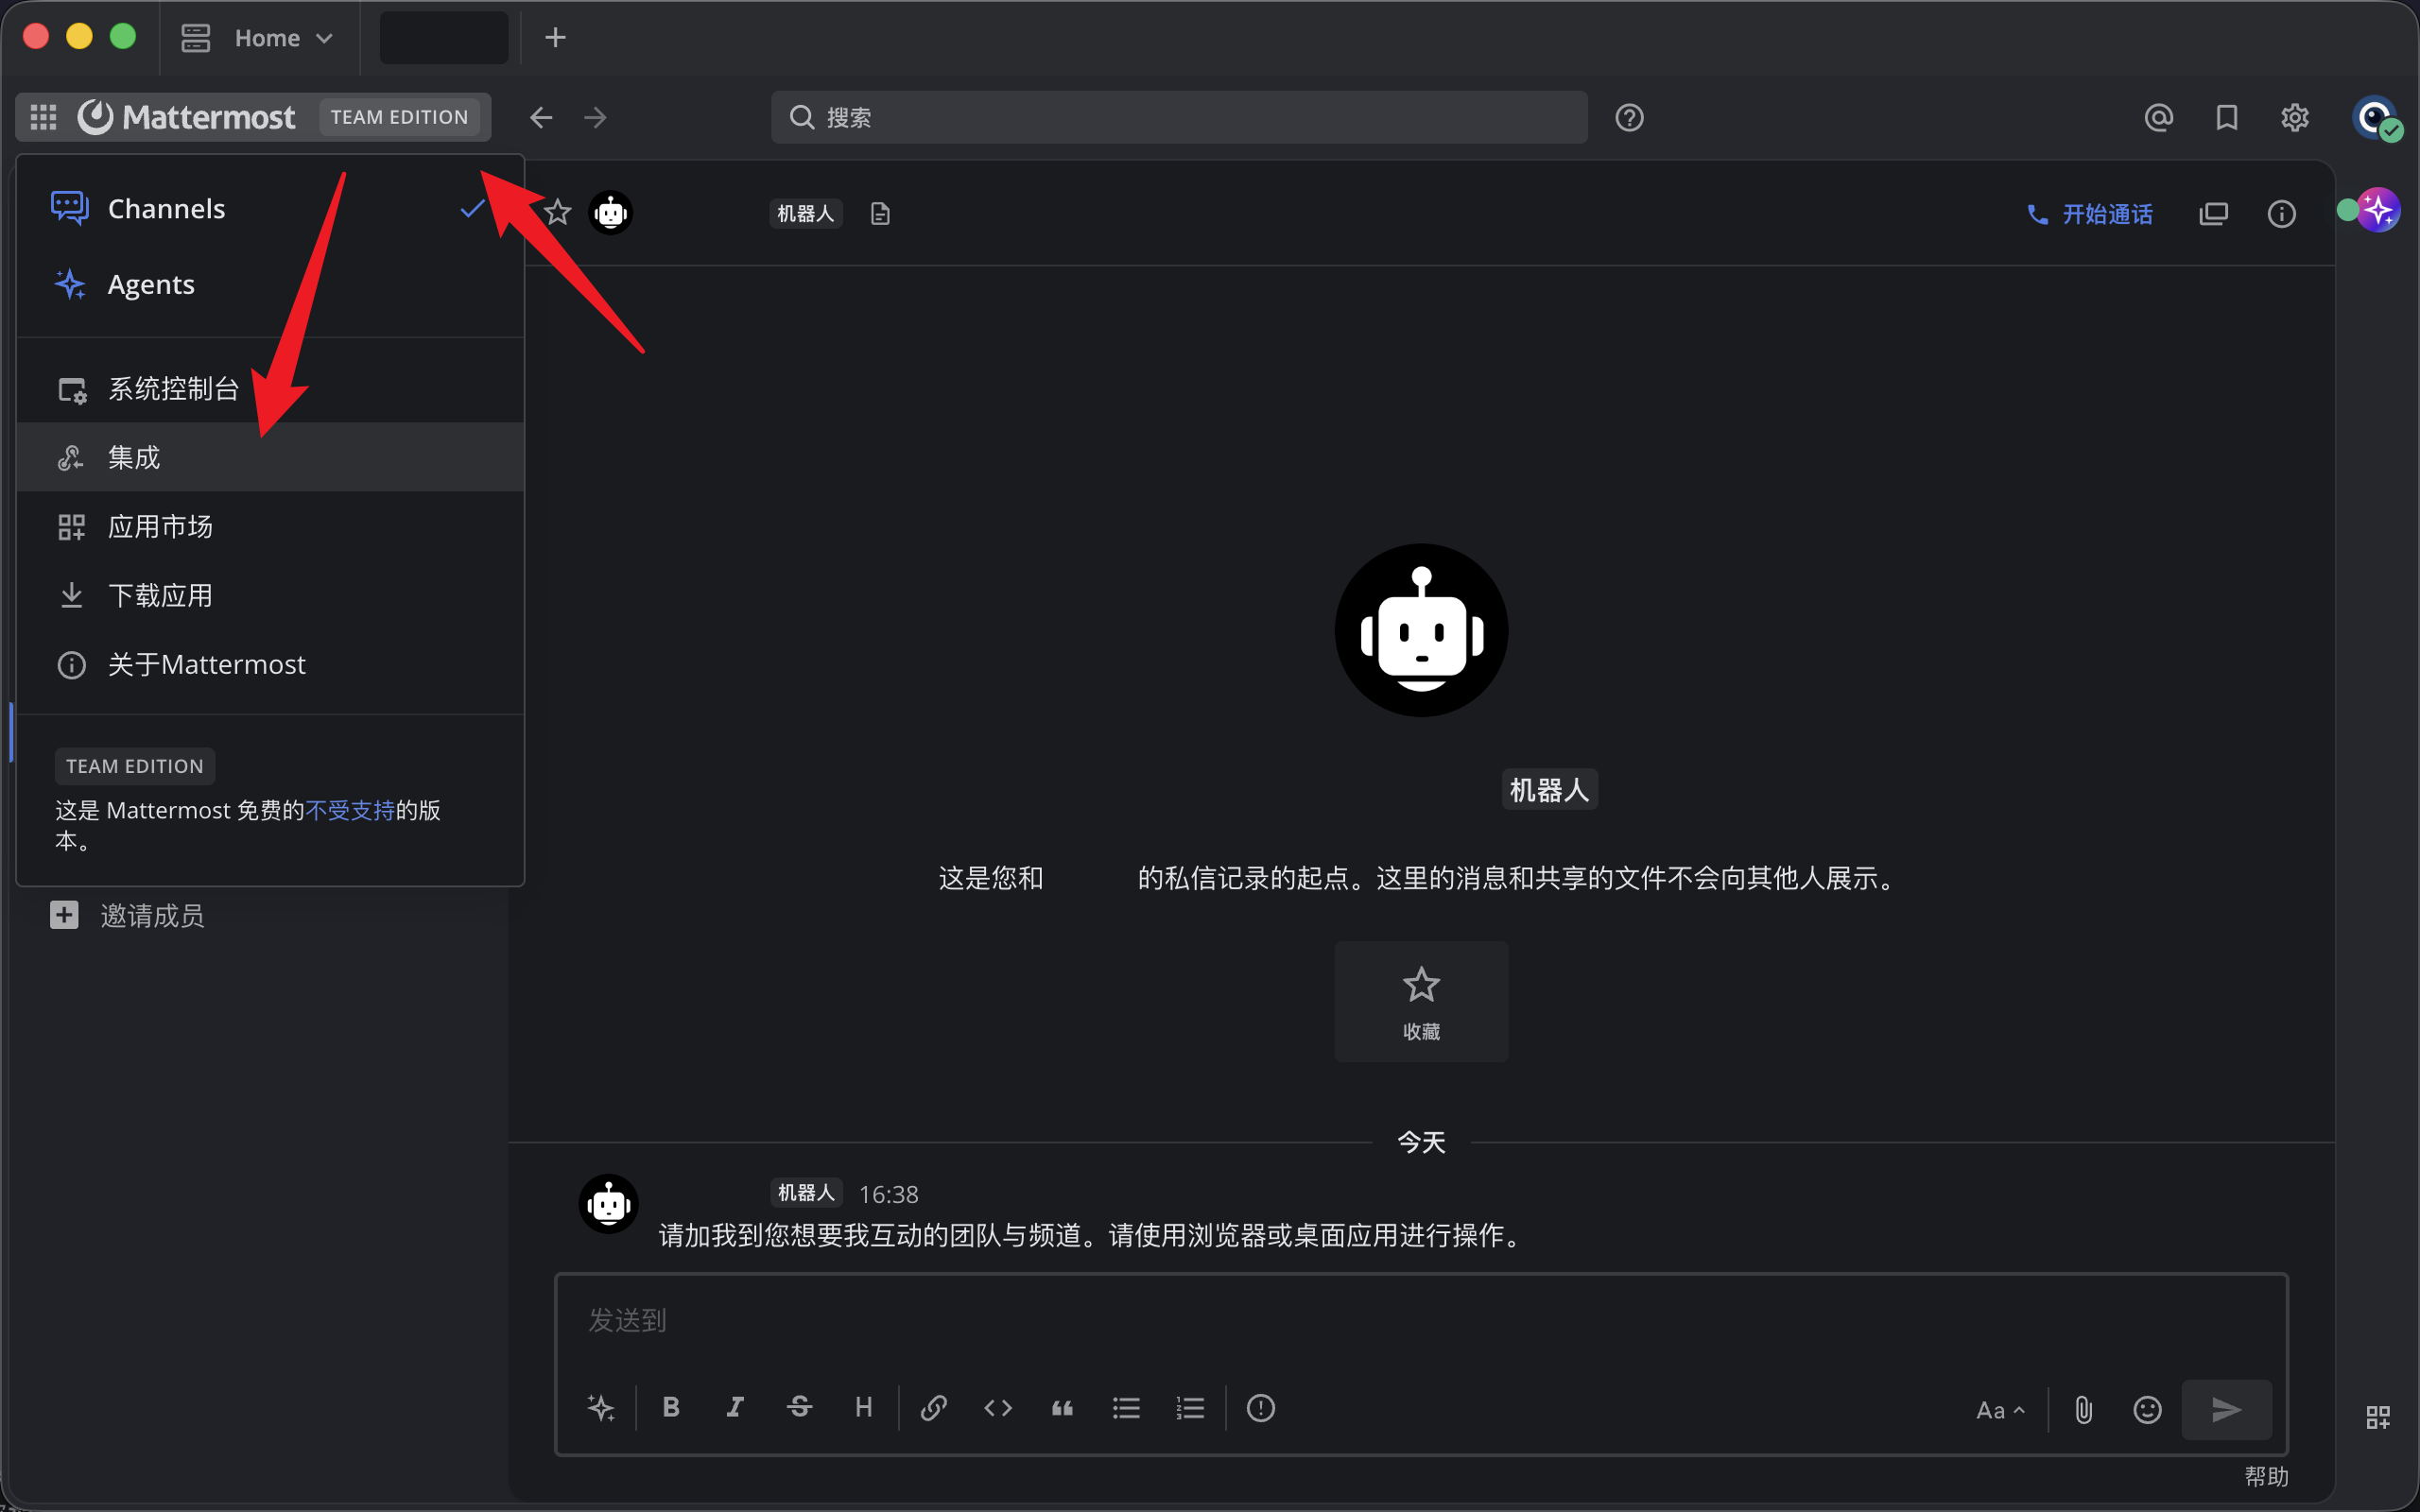Insert a link in message

click(934, 1408)
